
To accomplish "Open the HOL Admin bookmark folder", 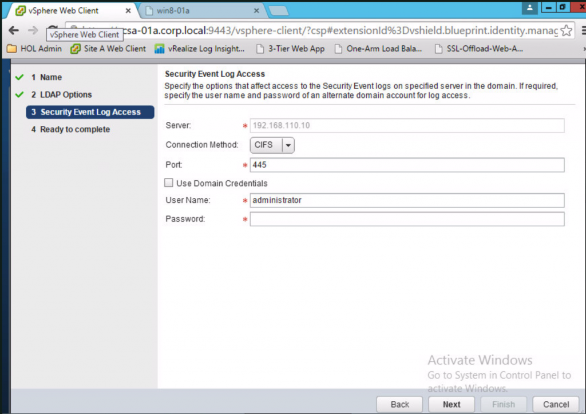I will pos(34,49).
